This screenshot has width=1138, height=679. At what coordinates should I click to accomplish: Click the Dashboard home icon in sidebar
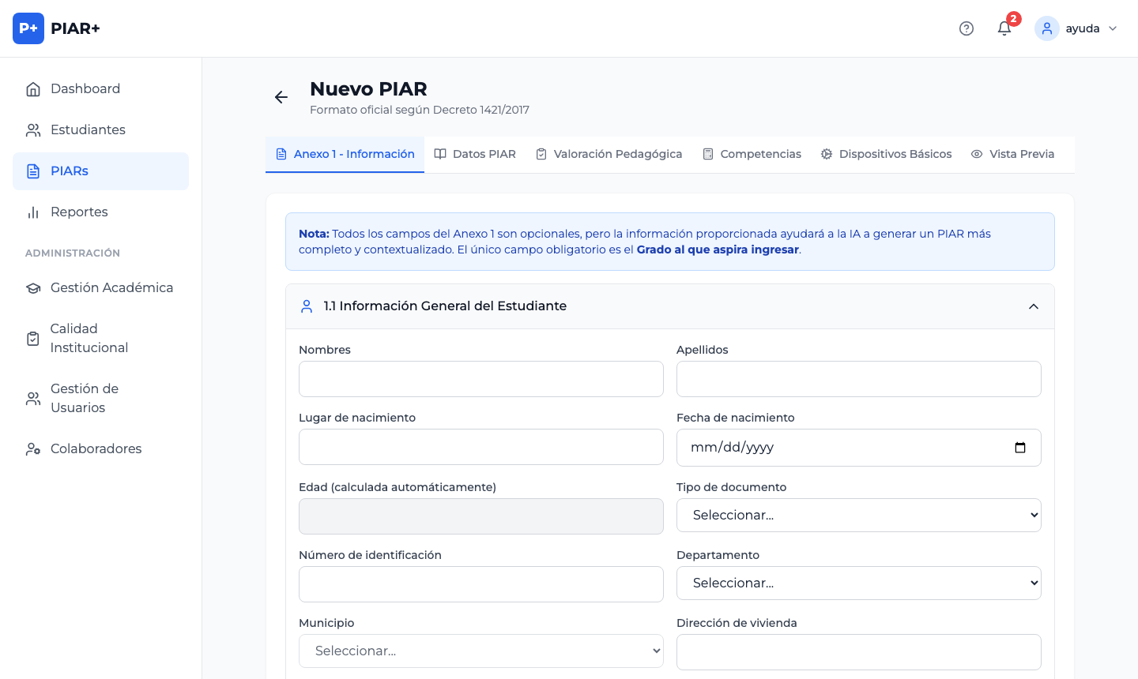click(33, 89)
